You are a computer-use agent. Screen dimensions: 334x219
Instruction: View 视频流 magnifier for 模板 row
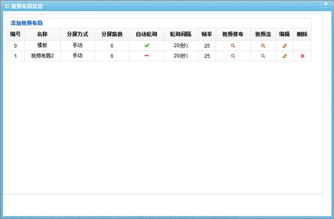[263, 46]
